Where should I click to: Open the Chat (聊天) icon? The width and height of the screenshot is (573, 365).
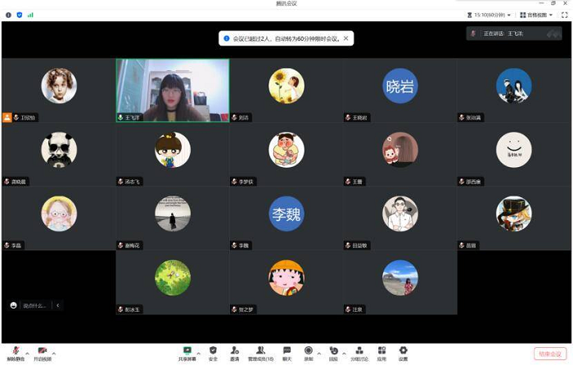[287, 351]
